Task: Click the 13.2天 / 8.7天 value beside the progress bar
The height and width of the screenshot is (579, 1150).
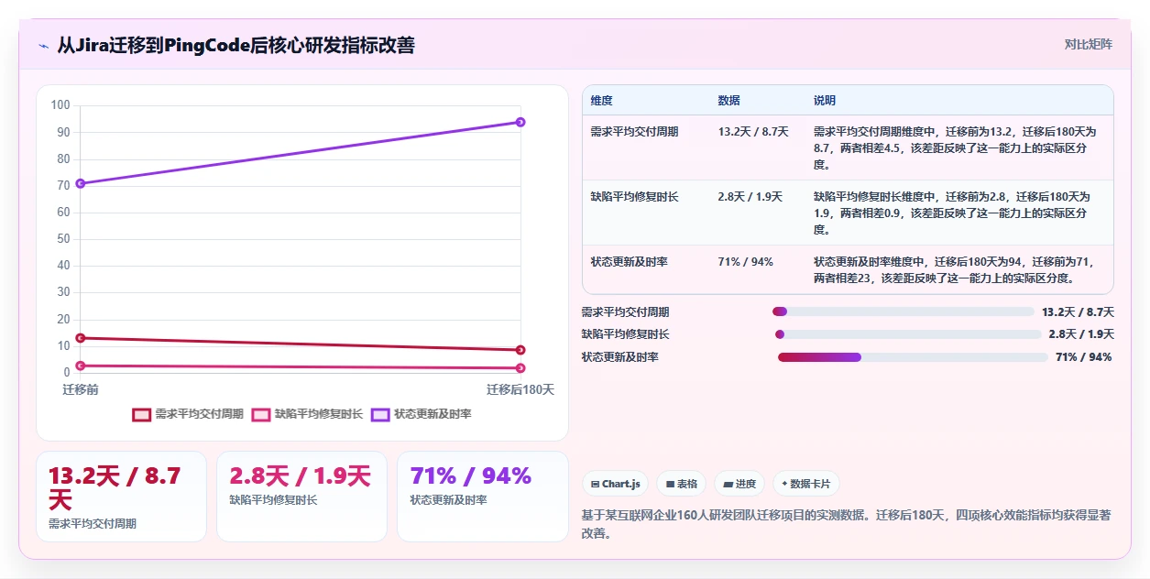Action: click(1078, 311)
